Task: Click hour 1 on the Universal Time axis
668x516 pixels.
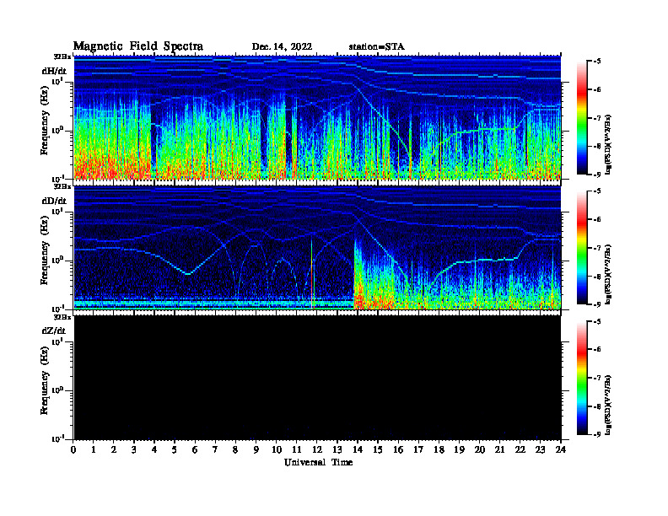Action: tap(94, 449)
